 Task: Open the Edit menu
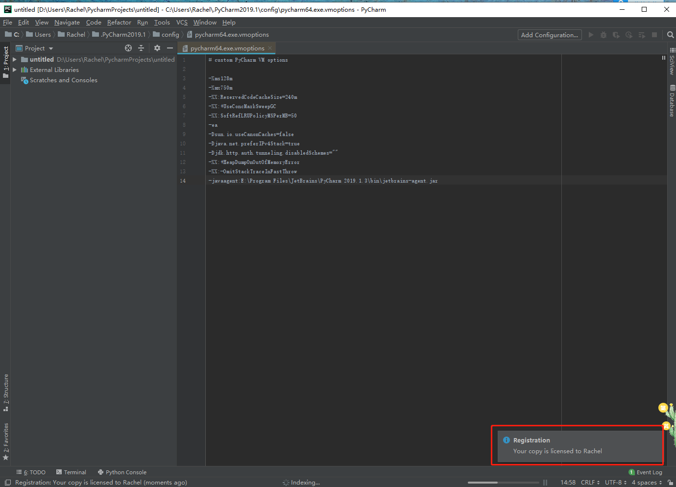[24, 23]
